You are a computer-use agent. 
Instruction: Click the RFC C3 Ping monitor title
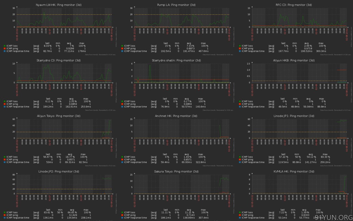pyautogui.click(x=294, y=5)
